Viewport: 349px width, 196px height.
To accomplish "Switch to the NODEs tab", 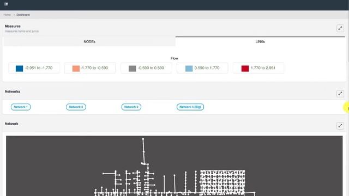I will (x=89, y=41).
